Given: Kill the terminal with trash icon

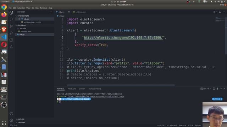Looking at the screenshot, I should pyautogui.click(x=217, y=89).
